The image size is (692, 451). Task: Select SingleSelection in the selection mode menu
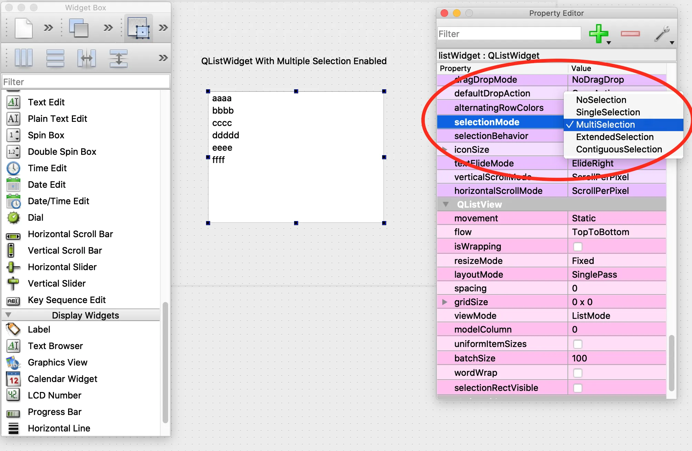pos(608,112)
